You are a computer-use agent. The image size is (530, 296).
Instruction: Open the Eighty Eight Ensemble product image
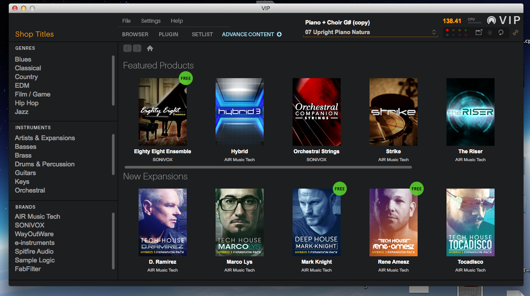[x=163, y=112]
